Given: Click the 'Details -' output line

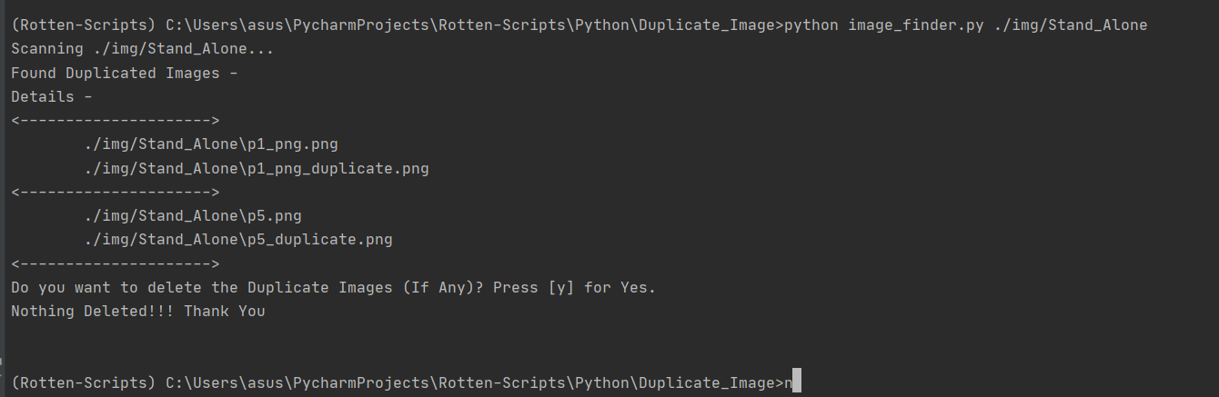Looking at the screenshot, I should click(x=52, y=96).
